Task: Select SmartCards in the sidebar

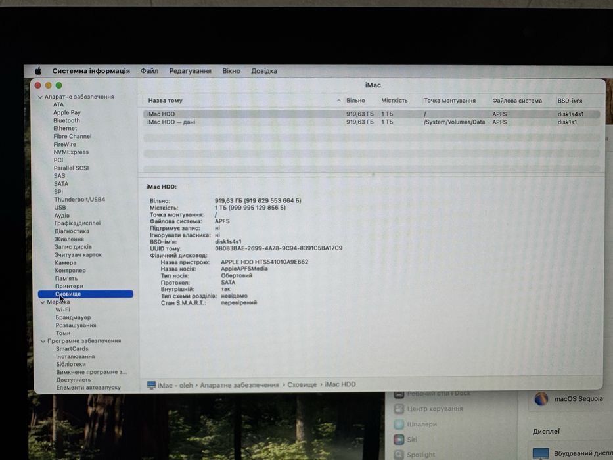Action: pos(72,348)
